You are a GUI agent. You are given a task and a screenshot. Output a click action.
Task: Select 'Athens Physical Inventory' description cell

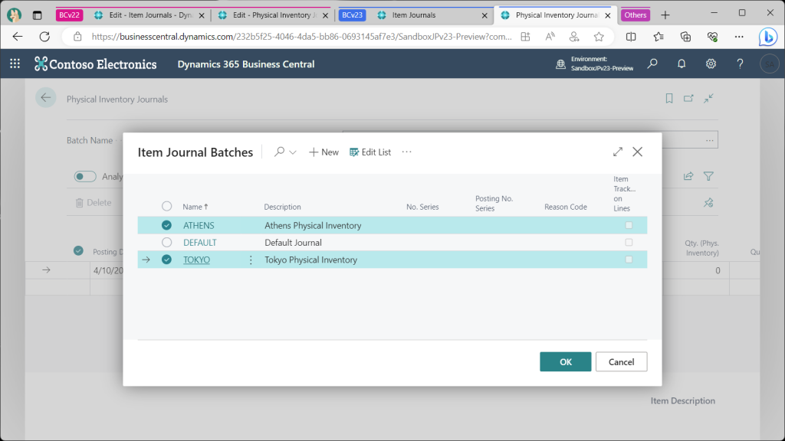pos(313,226)
